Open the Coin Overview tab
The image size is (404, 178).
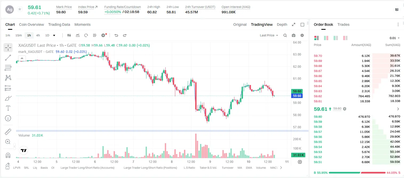click(x=31, y=24)
